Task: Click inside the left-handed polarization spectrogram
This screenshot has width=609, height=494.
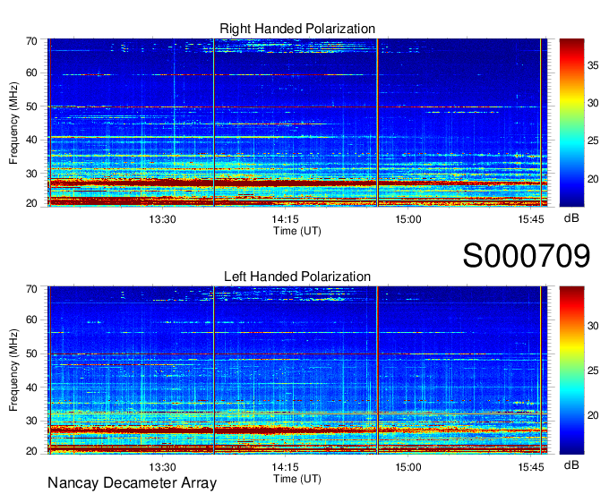Action: coord(297,370)
